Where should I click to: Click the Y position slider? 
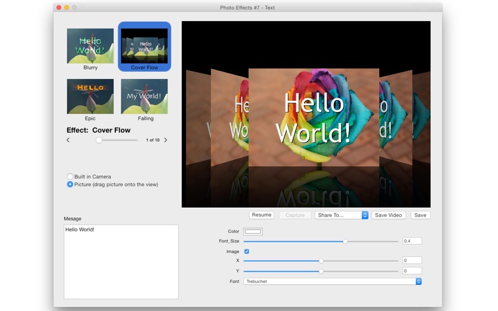pyautogui.click(x=321, y=271)
